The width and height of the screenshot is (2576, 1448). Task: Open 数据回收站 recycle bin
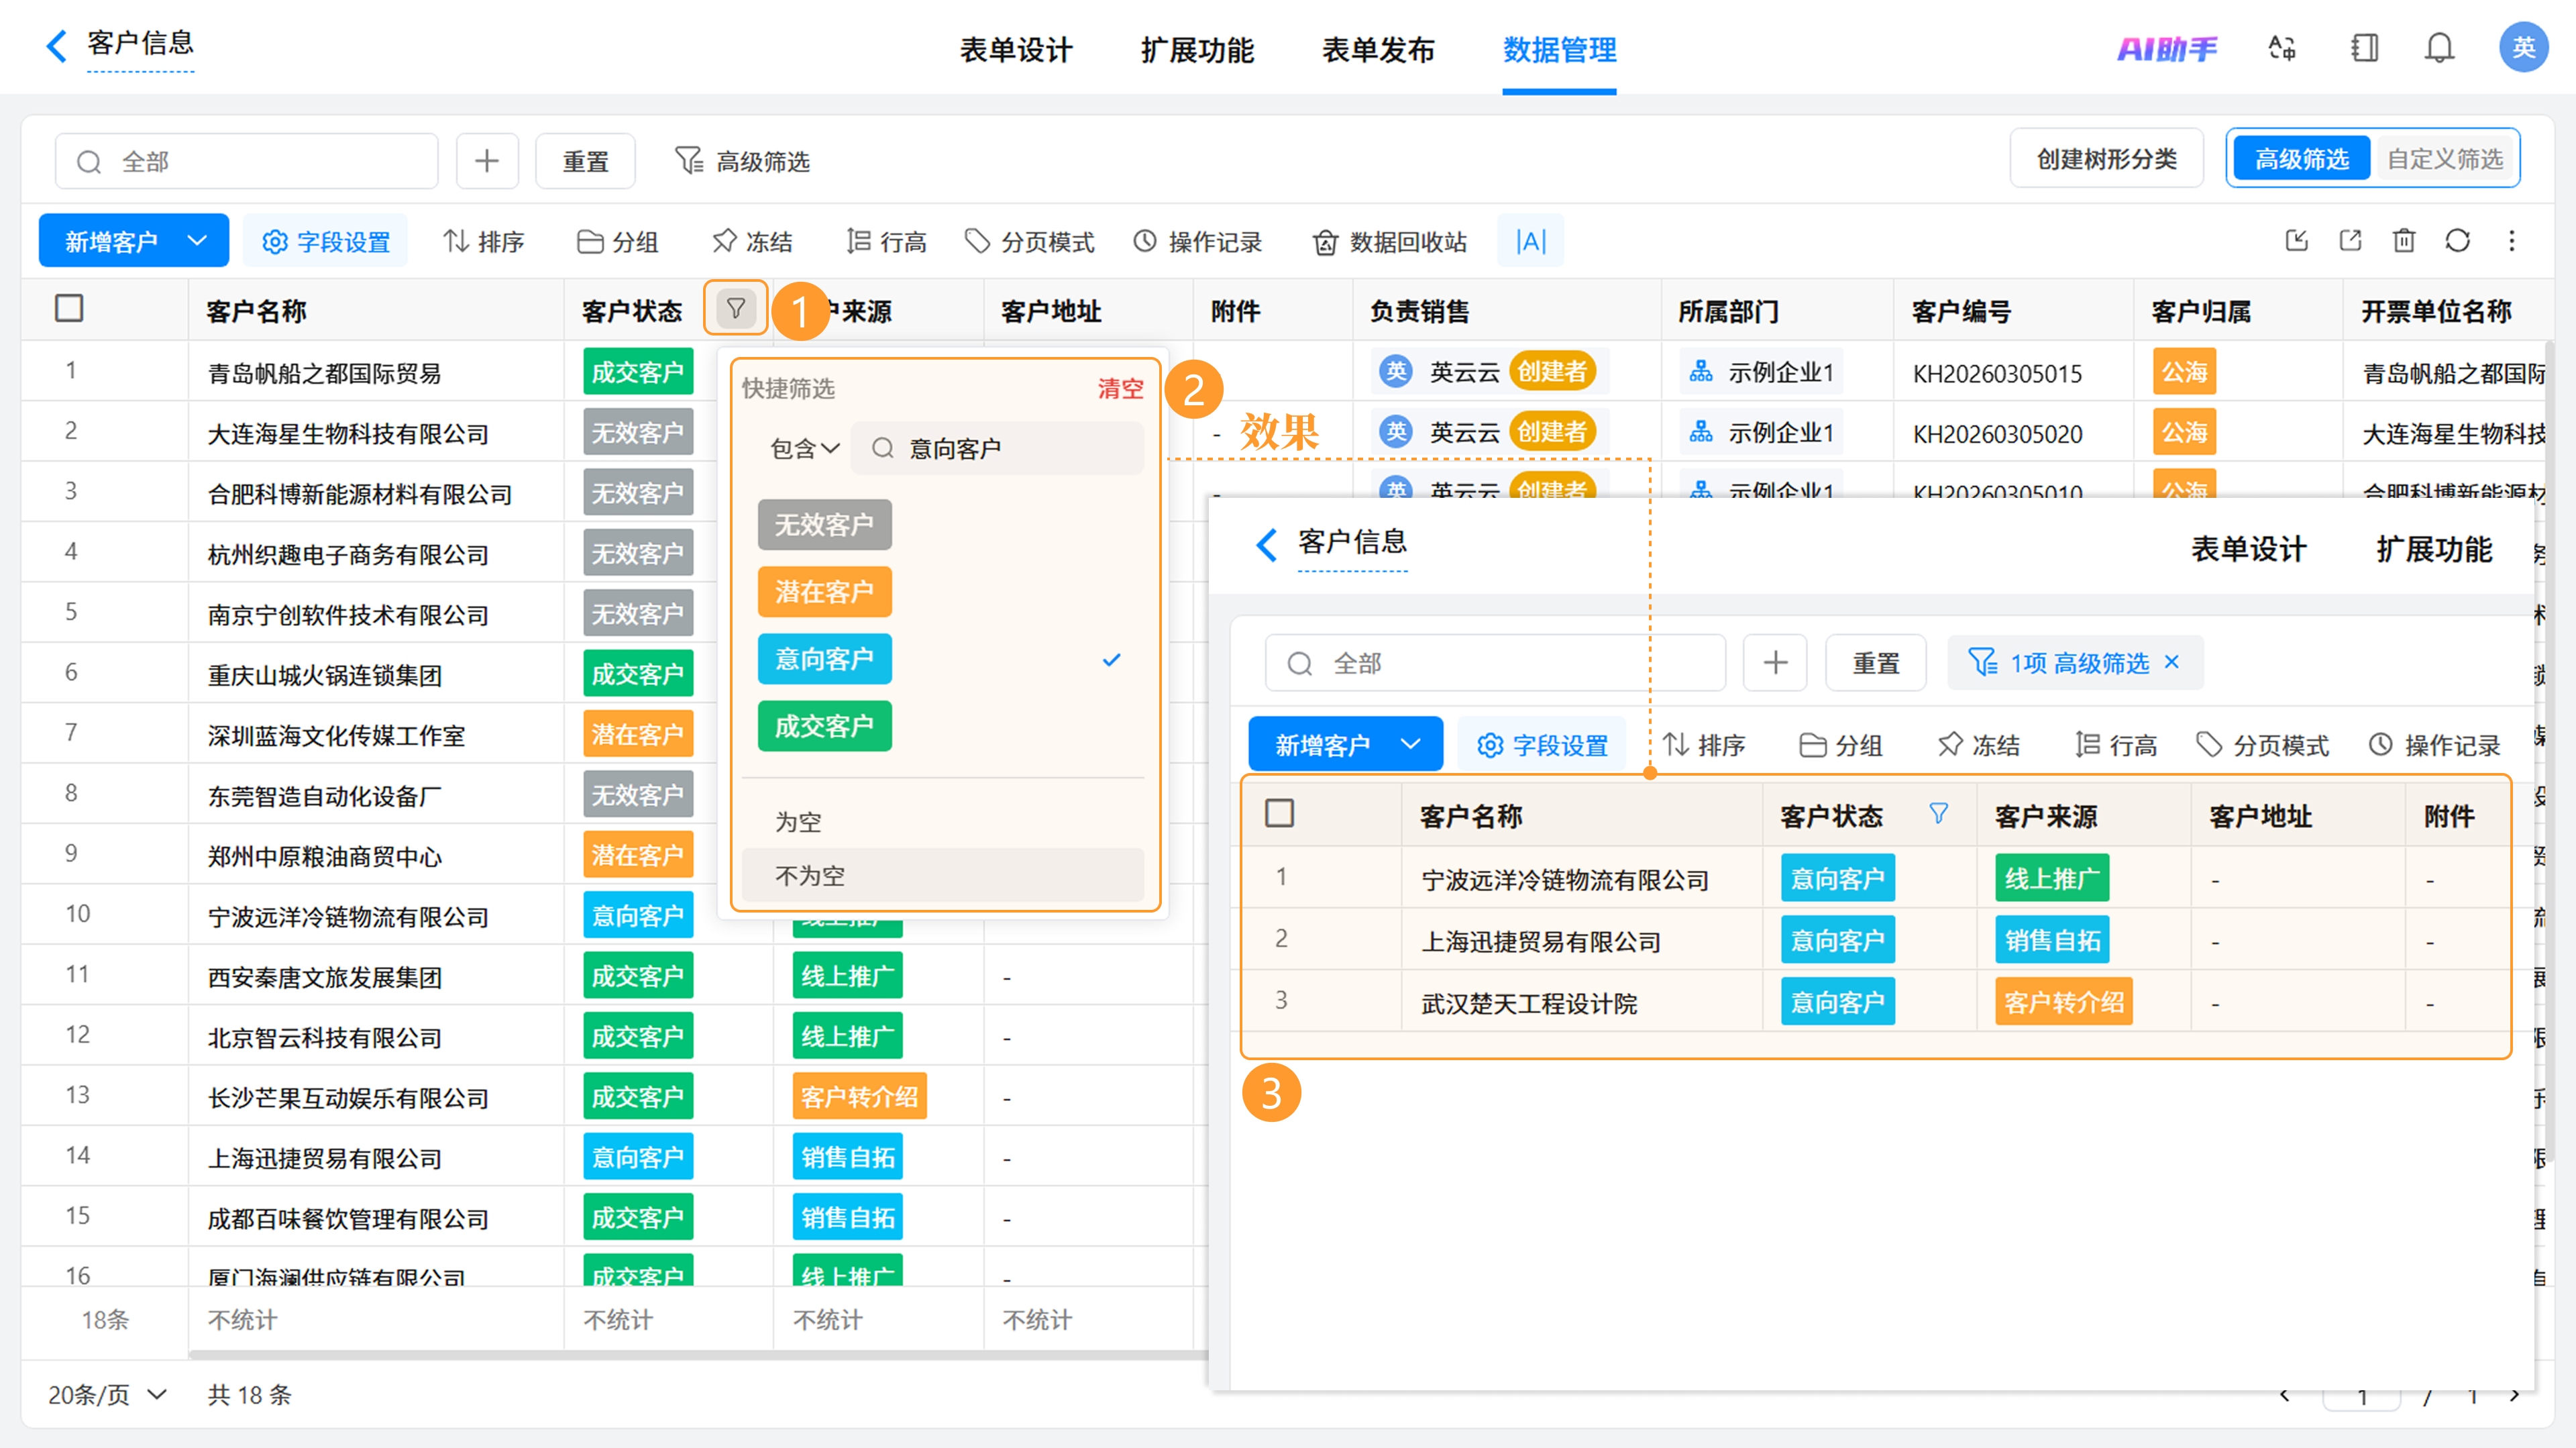click(x=1390, y=241)
